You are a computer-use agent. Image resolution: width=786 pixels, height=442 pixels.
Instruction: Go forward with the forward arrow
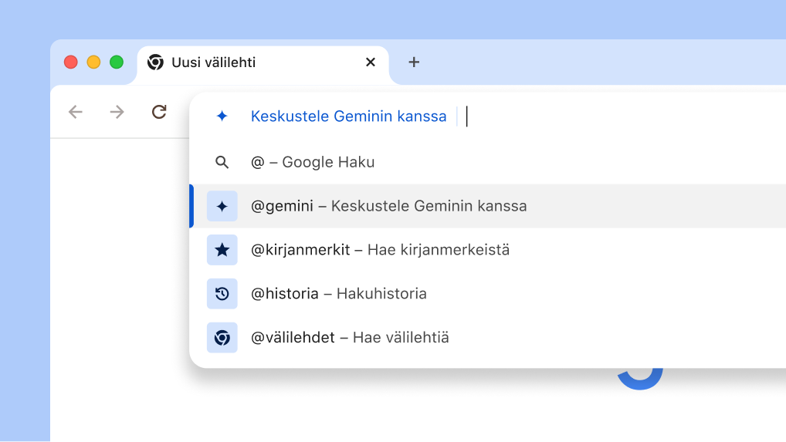[117, 112]
